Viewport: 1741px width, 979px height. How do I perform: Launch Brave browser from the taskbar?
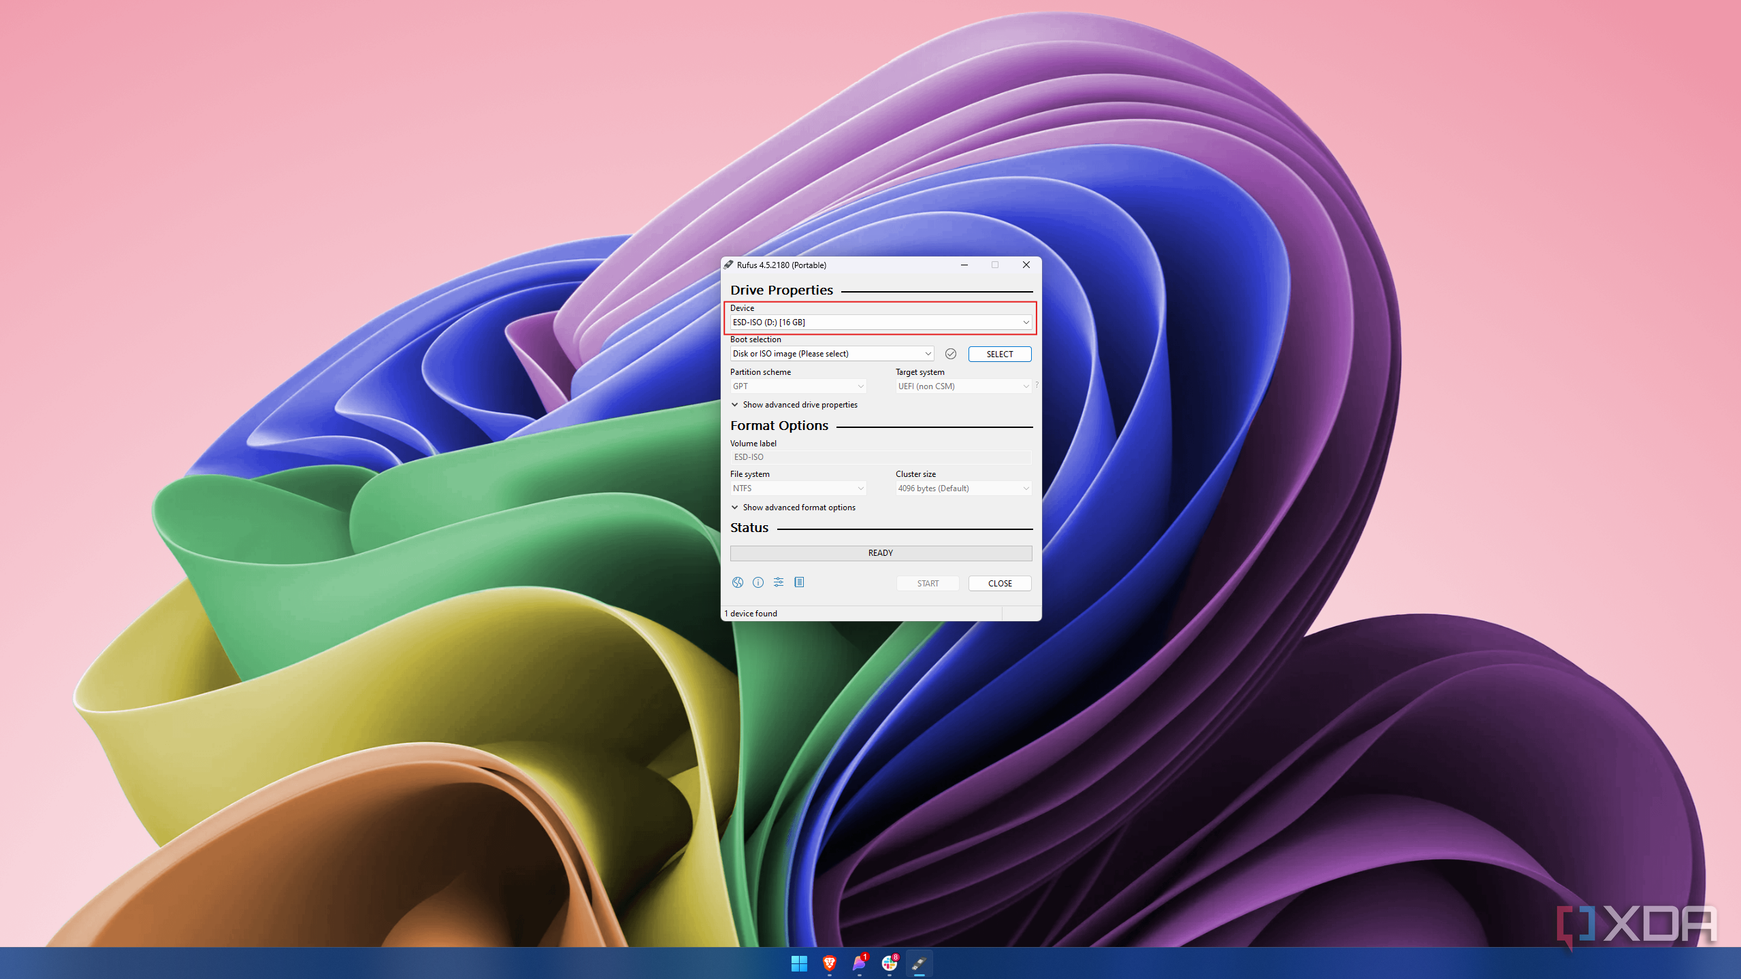coord(829,963)
